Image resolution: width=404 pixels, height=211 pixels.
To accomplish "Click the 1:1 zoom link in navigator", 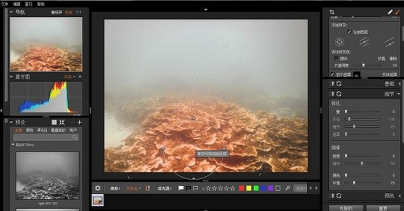I will point(79,12).
